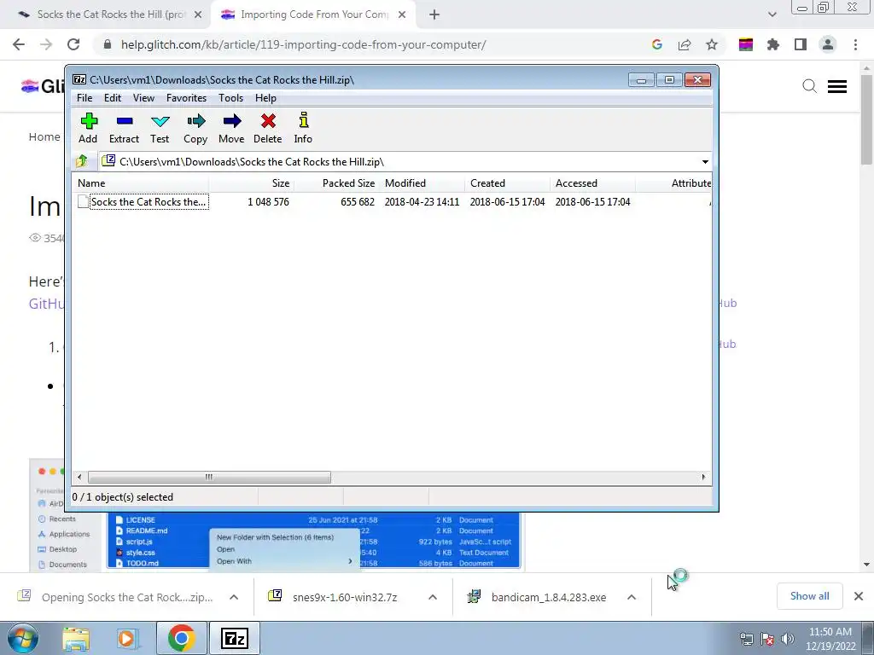Screen dimensions: 874x655
Task: Go up one folder level icon
Action: click(82, 161)
